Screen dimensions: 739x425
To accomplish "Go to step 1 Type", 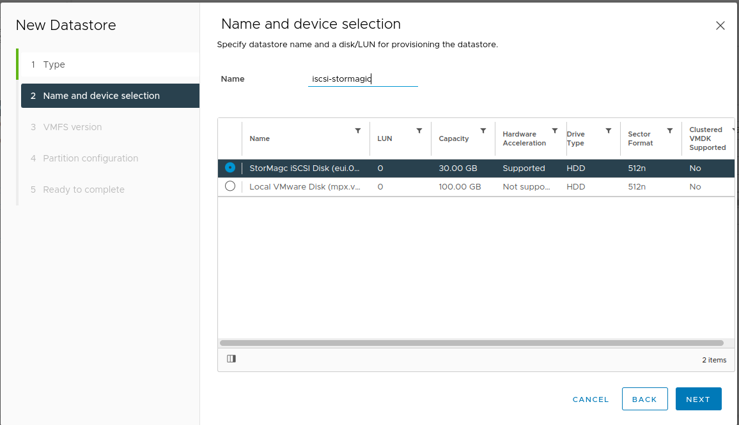I will coord(54,64).
